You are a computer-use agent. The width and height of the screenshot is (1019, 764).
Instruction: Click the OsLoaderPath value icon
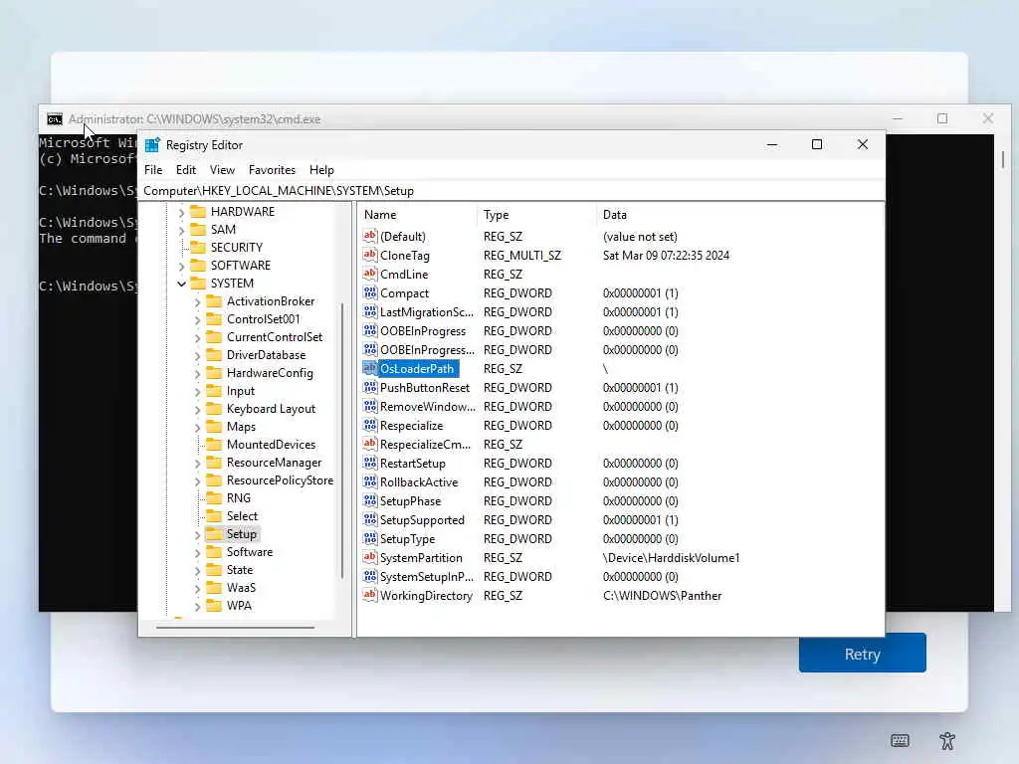point(370,368)
